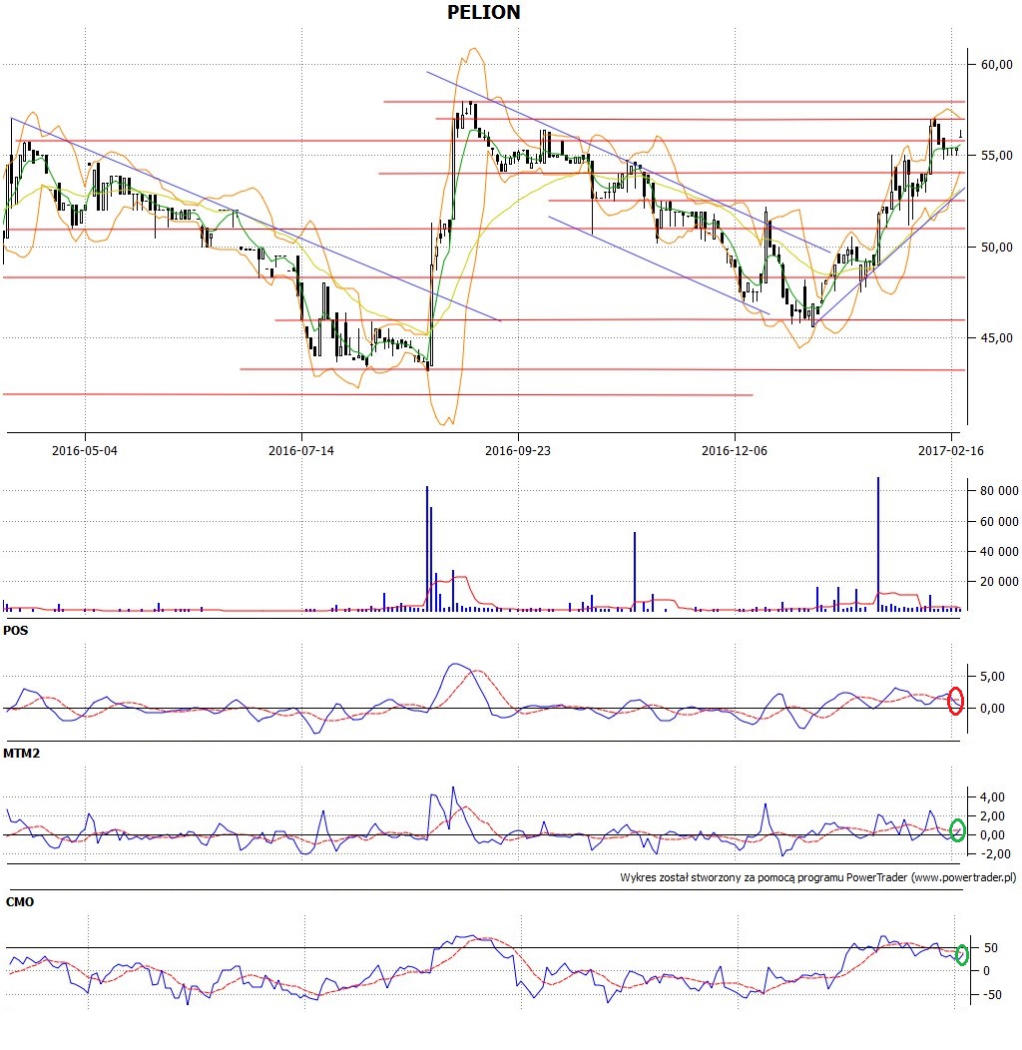The height and width of the screenshot is (1050, 1022).
Task: Click the MTM2 axis value 4,00
Action: tap(992, 796)
